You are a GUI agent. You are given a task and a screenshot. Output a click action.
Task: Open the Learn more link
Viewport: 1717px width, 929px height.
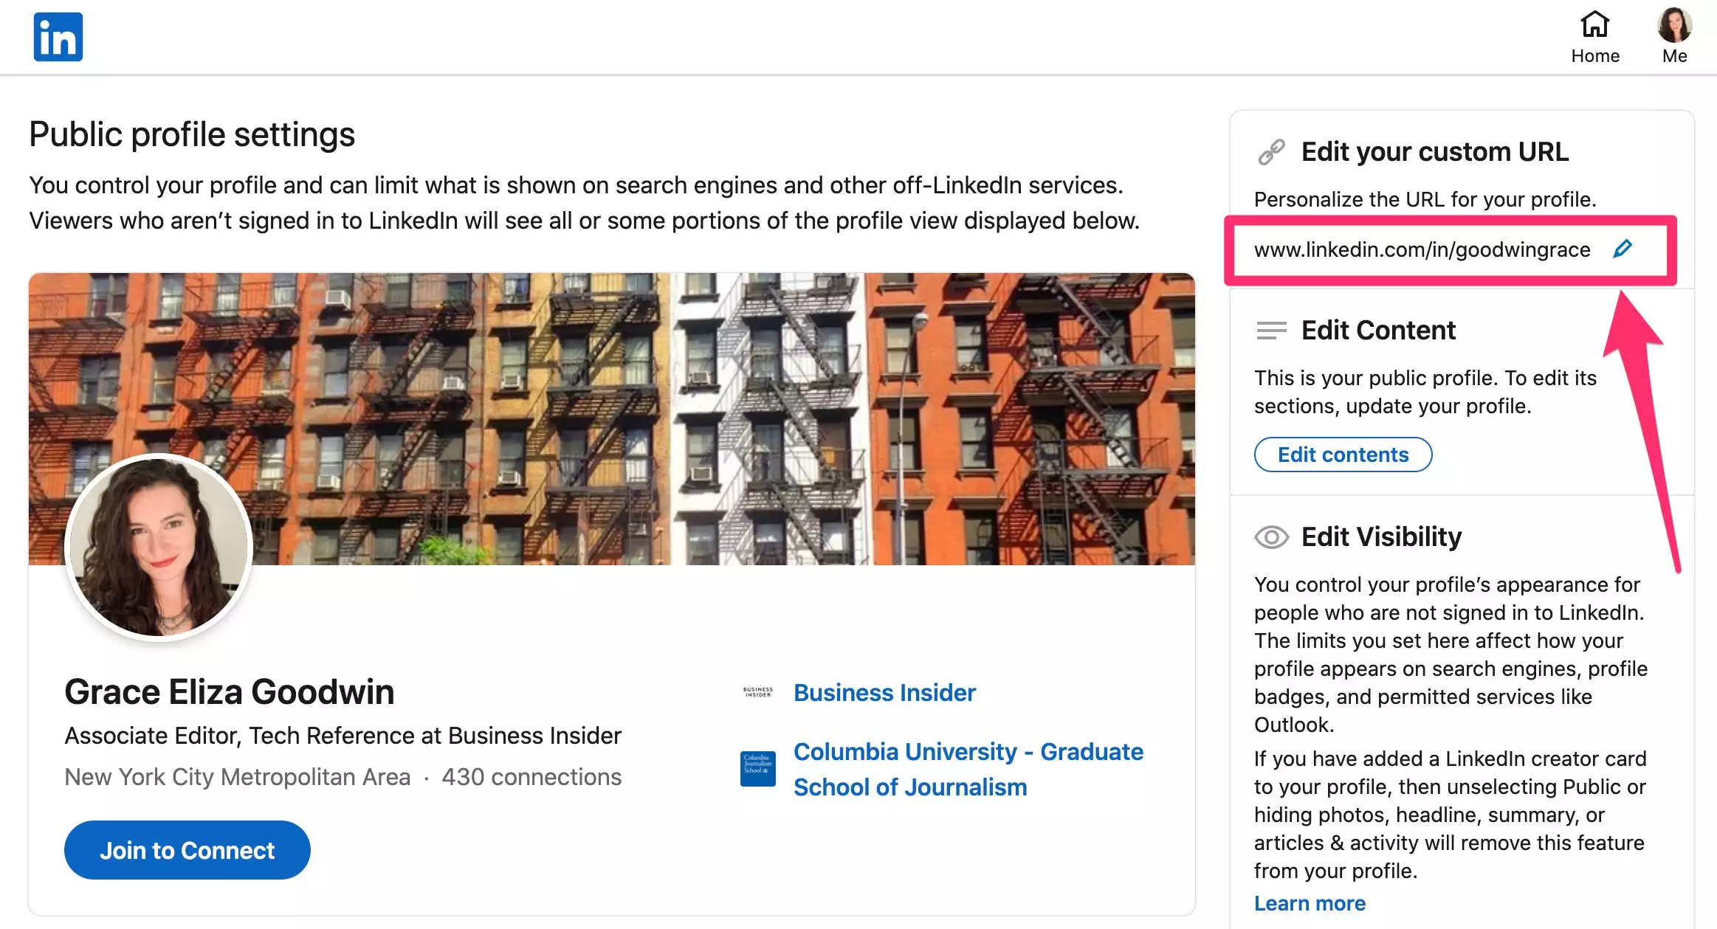point(1310,903)
